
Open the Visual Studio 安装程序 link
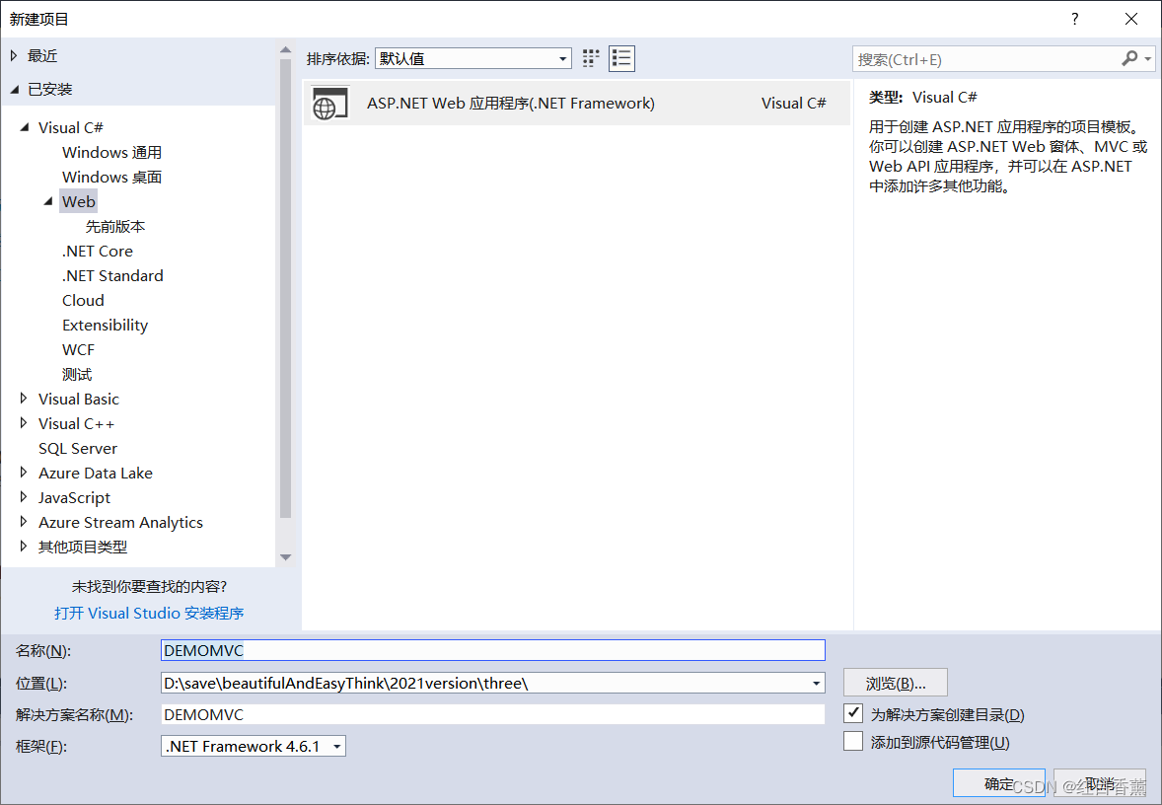[149, 613]
